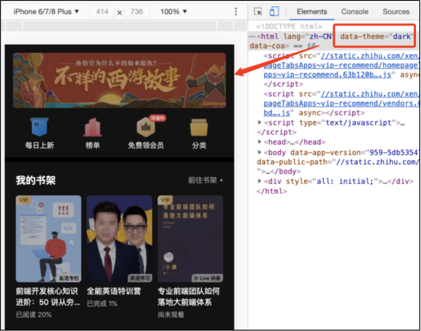The height and width of the screenshot is (331, 421).
Task: Click the inspect element picker icon
Action: [258, 11]
